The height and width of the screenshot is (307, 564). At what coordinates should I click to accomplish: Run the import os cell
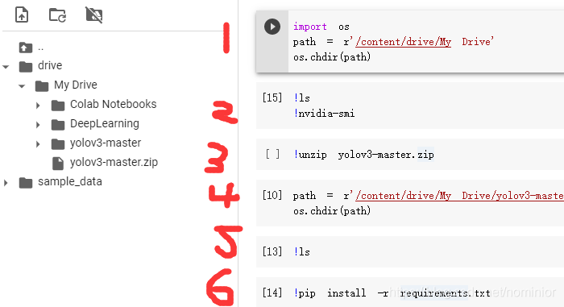(x=272, y=27)
